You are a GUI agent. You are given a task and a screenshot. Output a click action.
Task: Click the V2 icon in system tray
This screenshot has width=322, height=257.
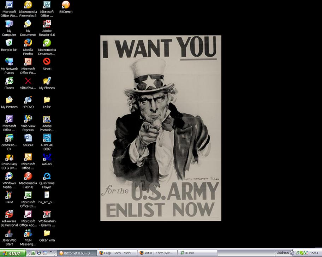[306, 253]
